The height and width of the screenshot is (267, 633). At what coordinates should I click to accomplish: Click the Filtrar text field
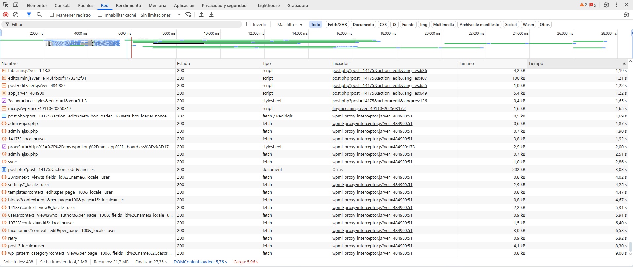[125, 25]
